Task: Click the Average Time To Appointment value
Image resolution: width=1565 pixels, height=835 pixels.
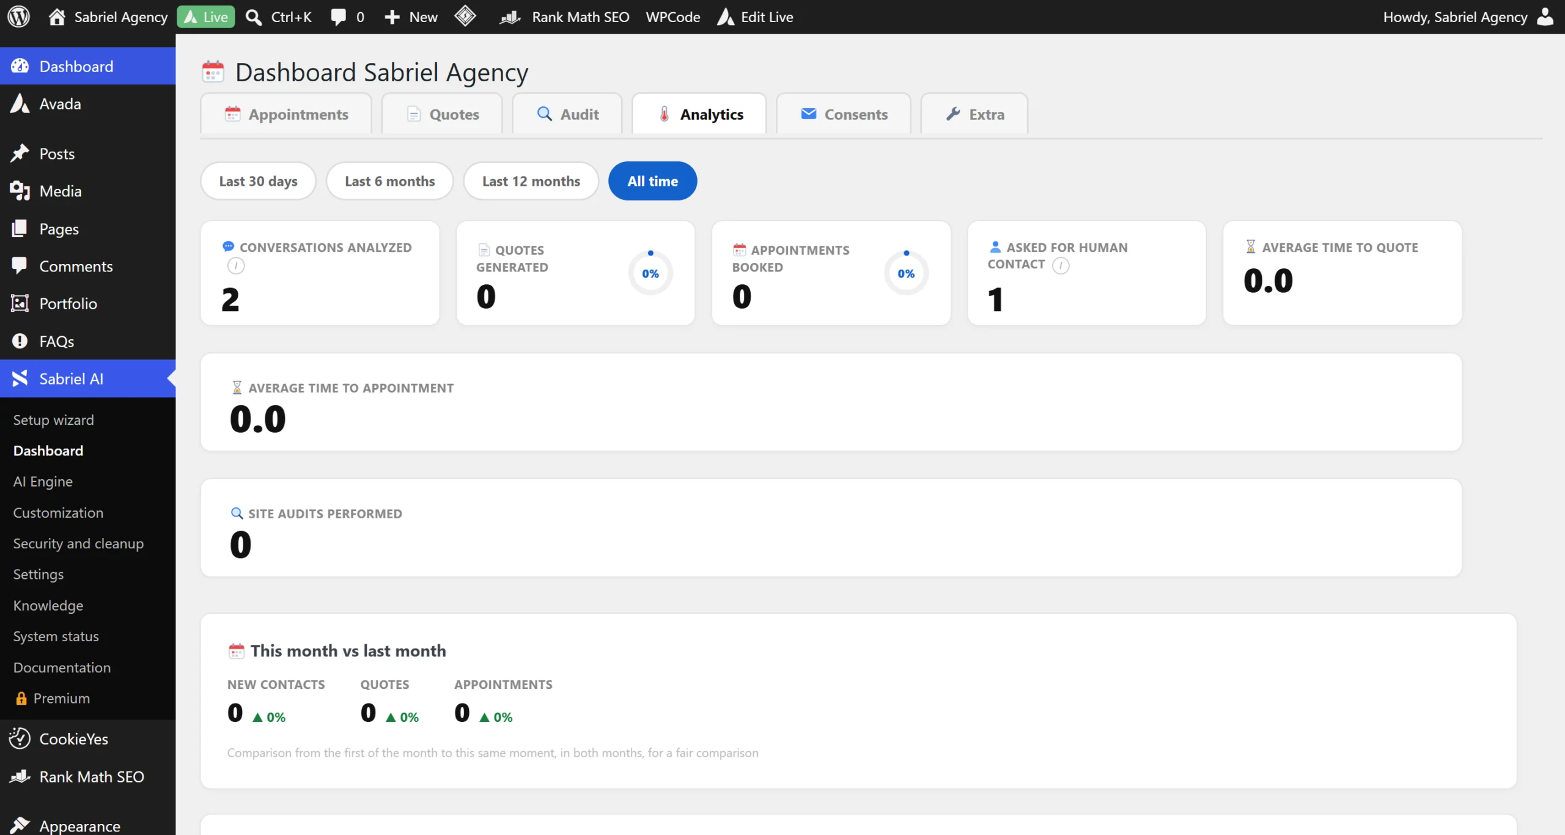Action: coord(257,419)
